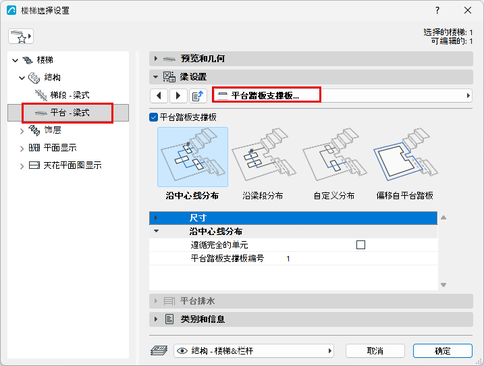Collapse the 楼梯 tree node

click(15, 60)
